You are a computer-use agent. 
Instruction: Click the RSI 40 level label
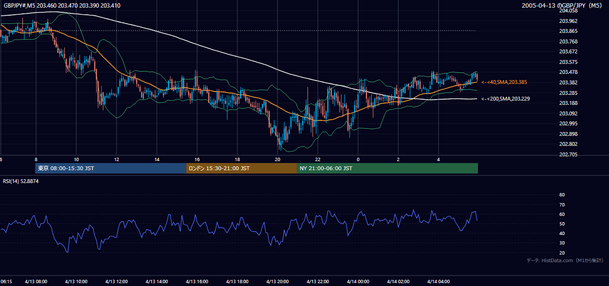pyautogui.click(x=562, y=233)
